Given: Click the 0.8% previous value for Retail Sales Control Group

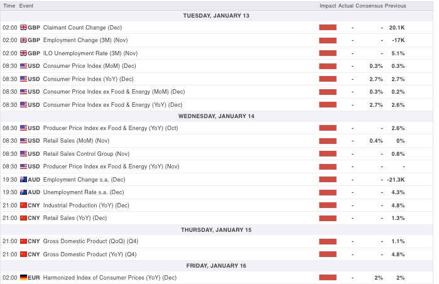Looking at the screenshot, I should 398,154.
